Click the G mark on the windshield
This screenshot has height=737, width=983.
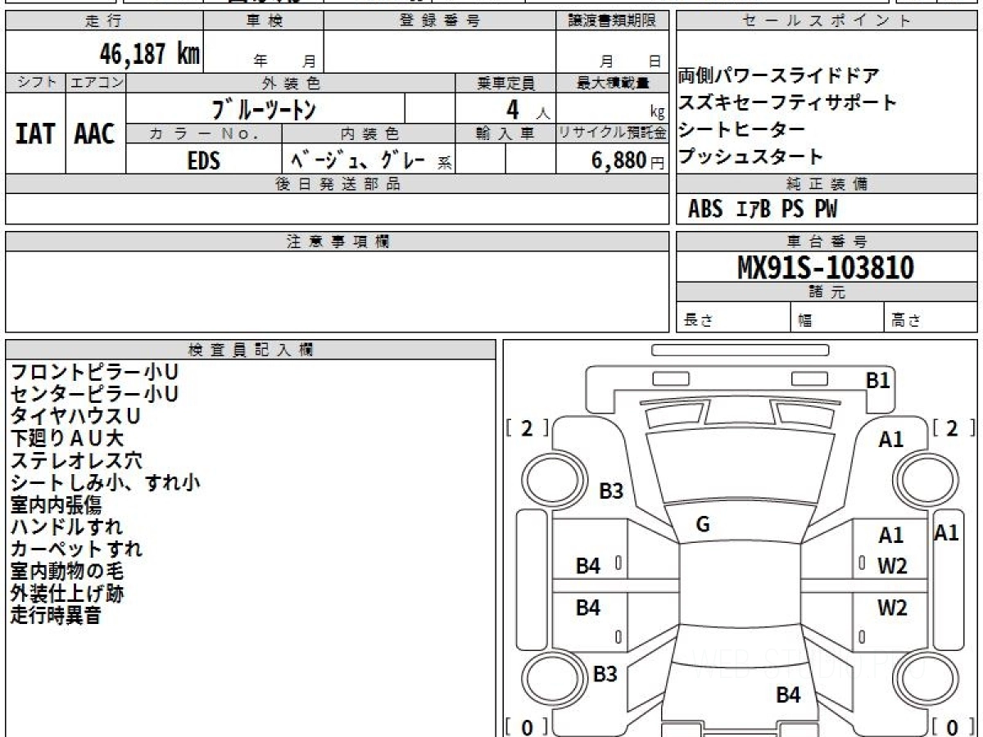(702, 526)
